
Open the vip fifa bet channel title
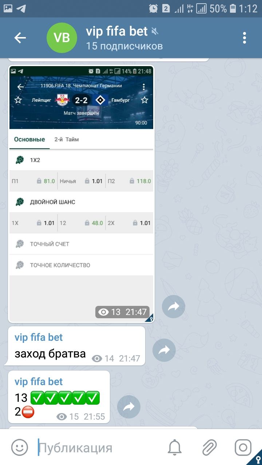tap(117, 31)
